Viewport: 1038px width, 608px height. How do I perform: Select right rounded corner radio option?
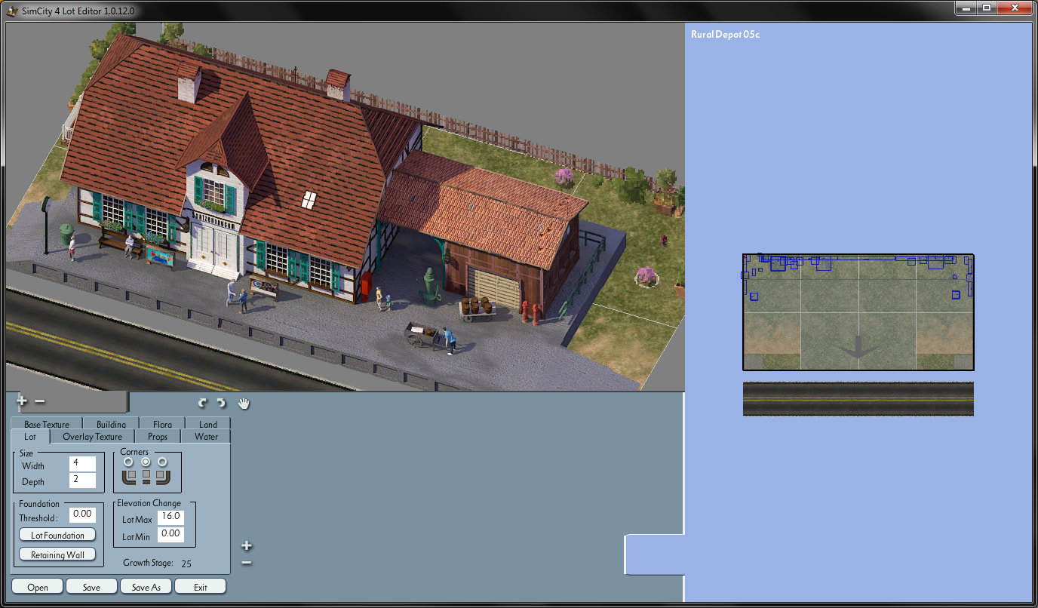coord(162,462)
